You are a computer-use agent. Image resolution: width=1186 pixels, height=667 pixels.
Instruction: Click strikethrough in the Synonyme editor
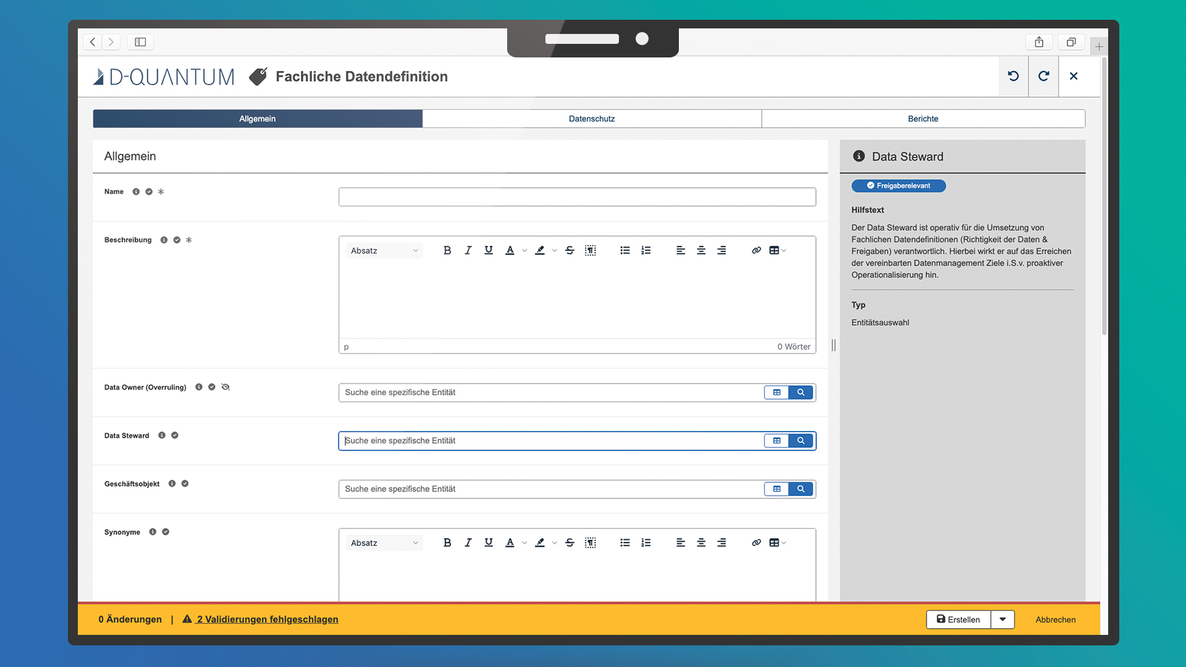(x=570, y=543)
